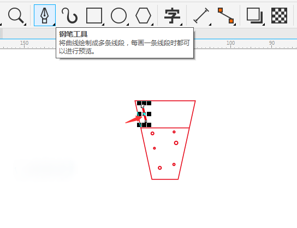Click the top-middle selection handle of the line
Viewport: 297px width, 228px height.
(x=144, y=103)
